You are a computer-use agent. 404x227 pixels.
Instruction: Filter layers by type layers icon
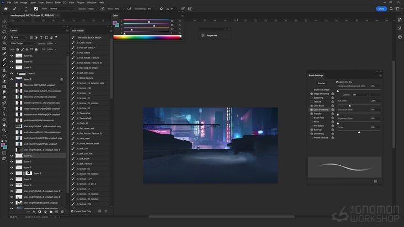41,37
